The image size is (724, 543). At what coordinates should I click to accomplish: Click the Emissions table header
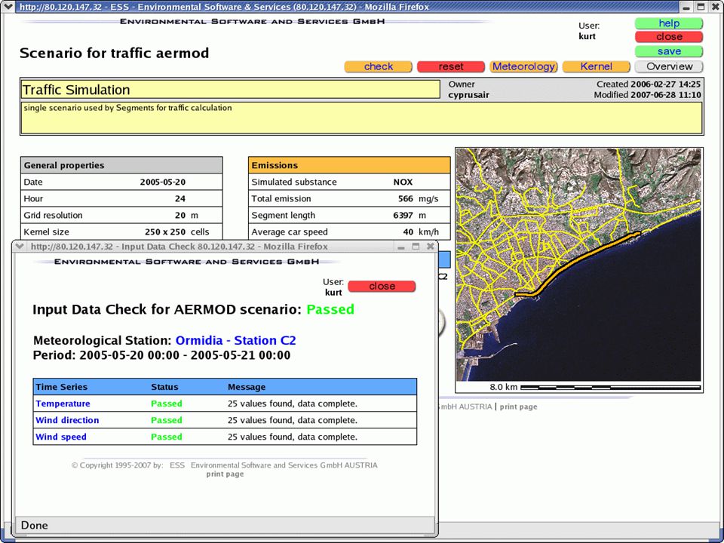(x=349, y=165)
